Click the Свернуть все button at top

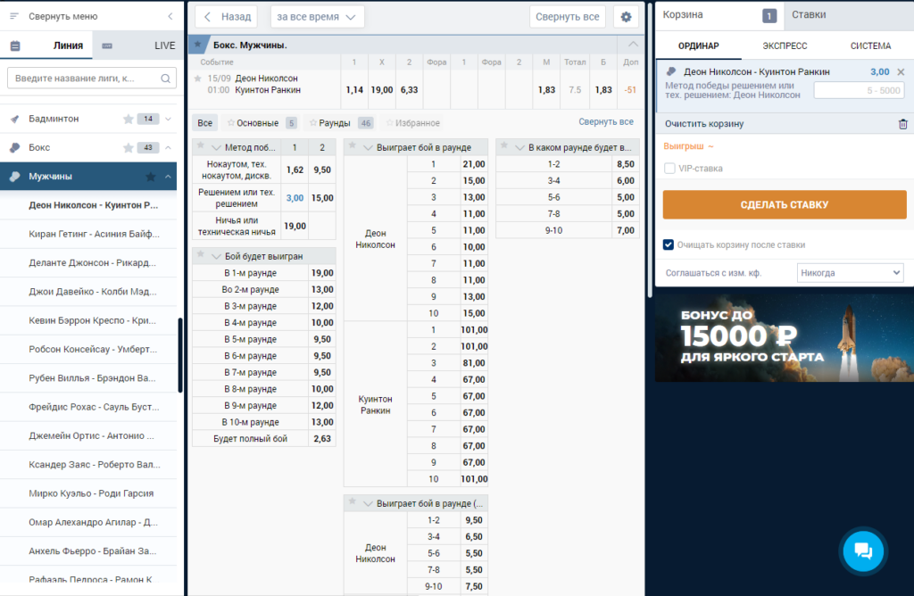[567, 17]
